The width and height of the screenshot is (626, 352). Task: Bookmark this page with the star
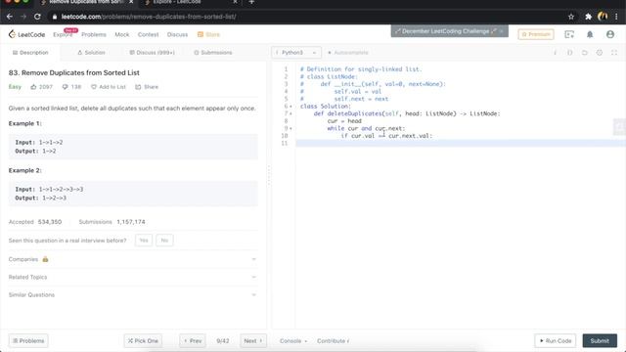(571, 17)
